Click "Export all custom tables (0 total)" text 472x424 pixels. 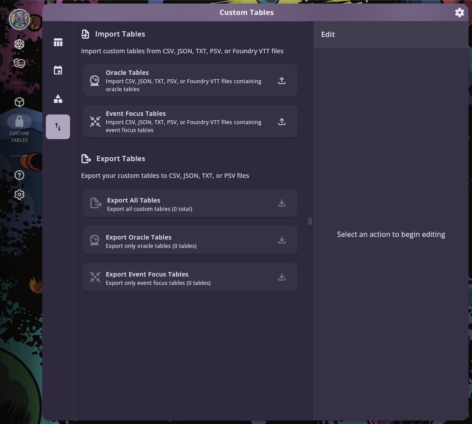pos(149,209)
